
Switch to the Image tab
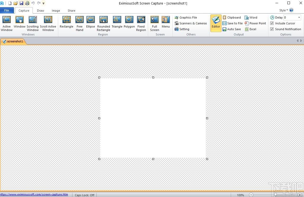click(x=56, y=11)
